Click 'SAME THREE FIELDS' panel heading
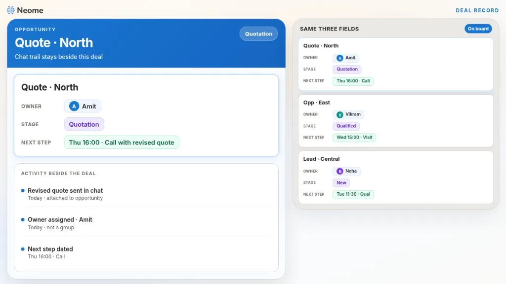The width and height of the screenshot is (506, 284). coord(330,29)
